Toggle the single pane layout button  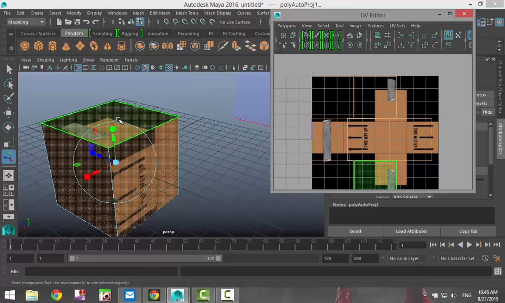click(9, 176)
